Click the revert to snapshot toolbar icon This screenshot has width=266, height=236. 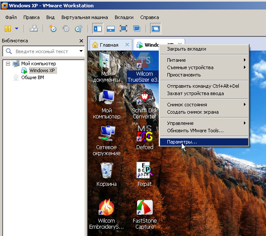coord(66,29)
